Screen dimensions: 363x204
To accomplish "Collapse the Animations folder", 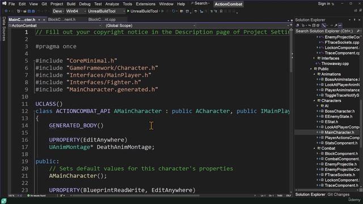I will tap(314, 74).
